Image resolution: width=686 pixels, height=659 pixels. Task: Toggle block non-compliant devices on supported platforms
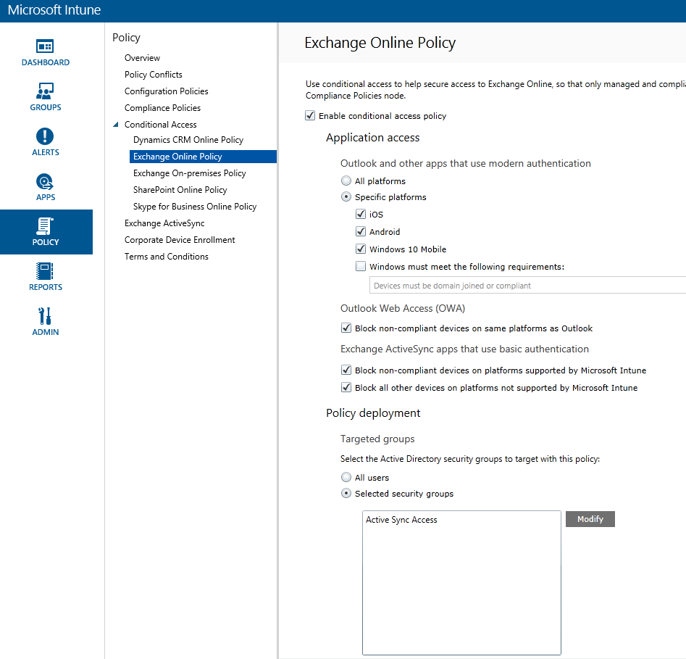click(346, 370)
